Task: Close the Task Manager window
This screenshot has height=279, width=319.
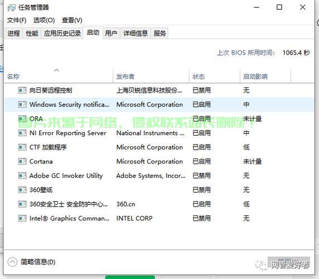Action: tap(302, 7)
